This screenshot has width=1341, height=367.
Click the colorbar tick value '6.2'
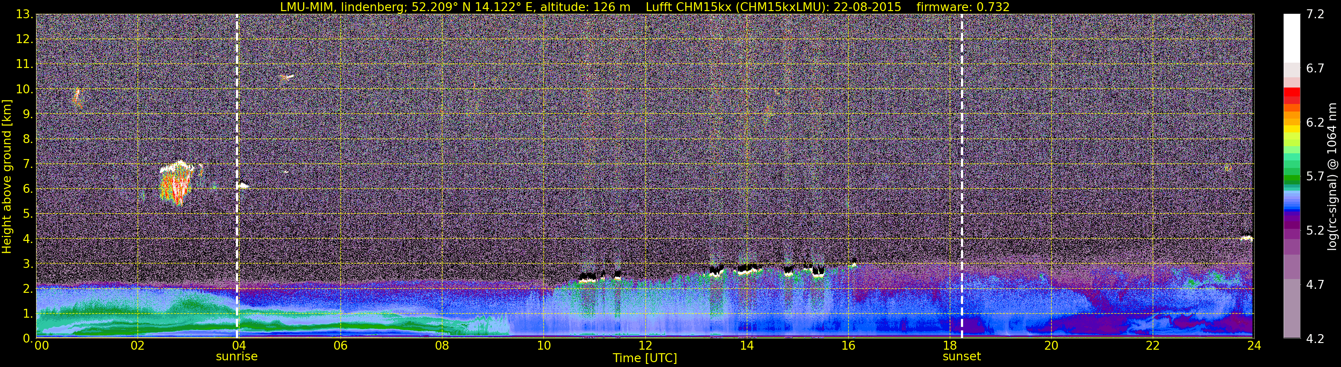1315,122
